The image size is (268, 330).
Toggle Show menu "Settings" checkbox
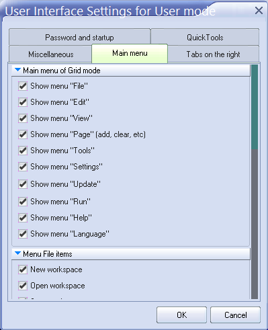pos(23,167)
